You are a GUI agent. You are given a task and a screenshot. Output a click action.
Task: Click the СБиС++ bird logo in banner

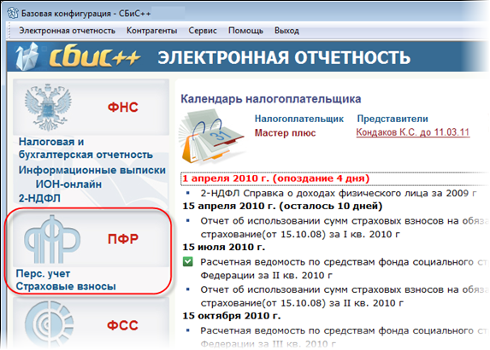27,56
